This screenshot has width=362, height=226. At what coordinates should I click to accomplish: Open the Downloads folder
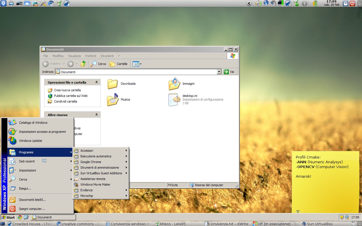113,84
